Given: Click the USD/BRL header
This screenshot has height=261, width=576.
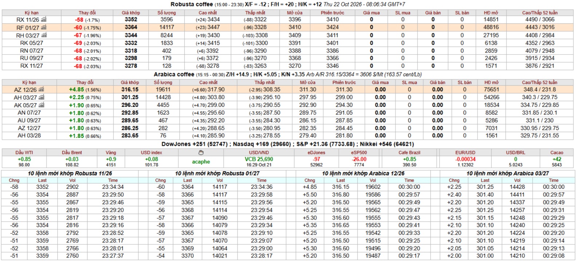Looking at the screenshot, I should click(x=516, y=153).
